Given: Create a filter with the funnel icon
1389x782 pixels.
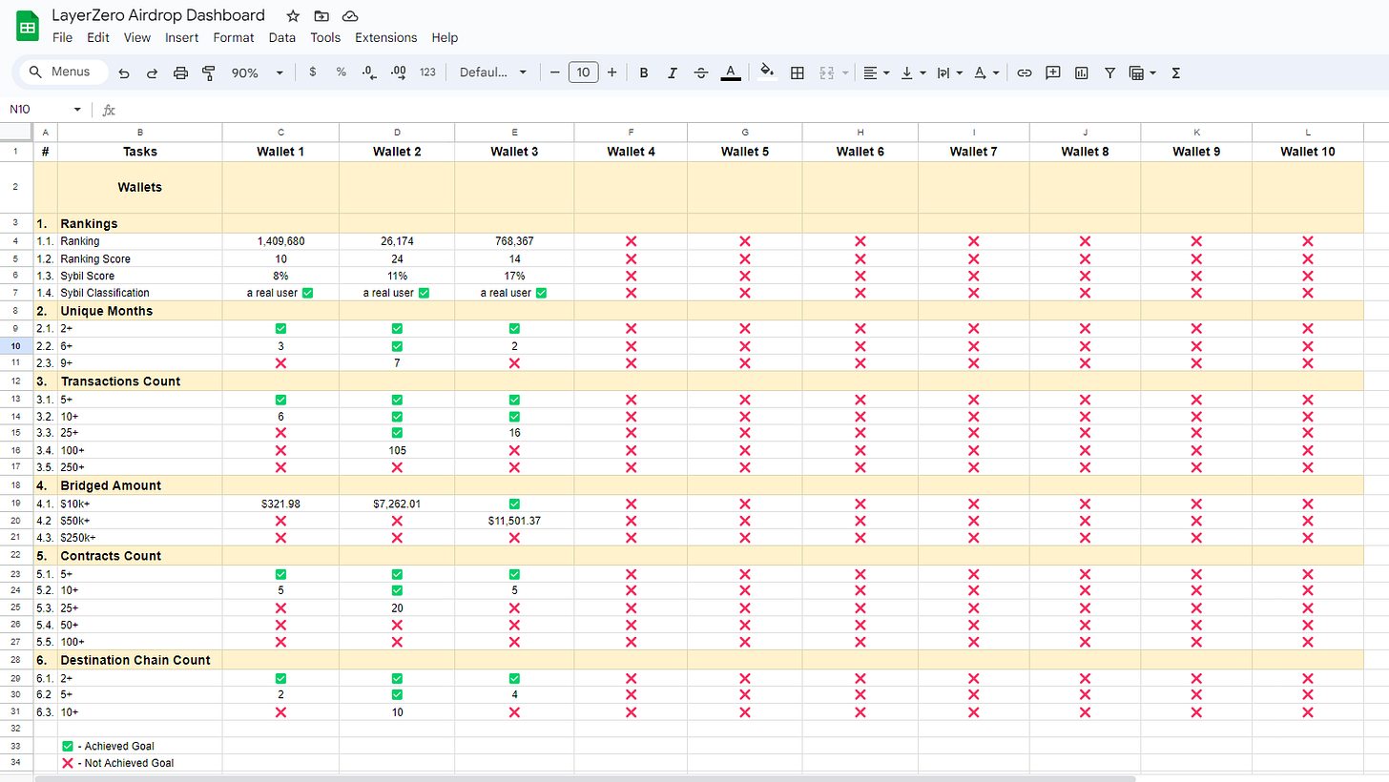Looking at the screenshot, I should (1109, 72).
